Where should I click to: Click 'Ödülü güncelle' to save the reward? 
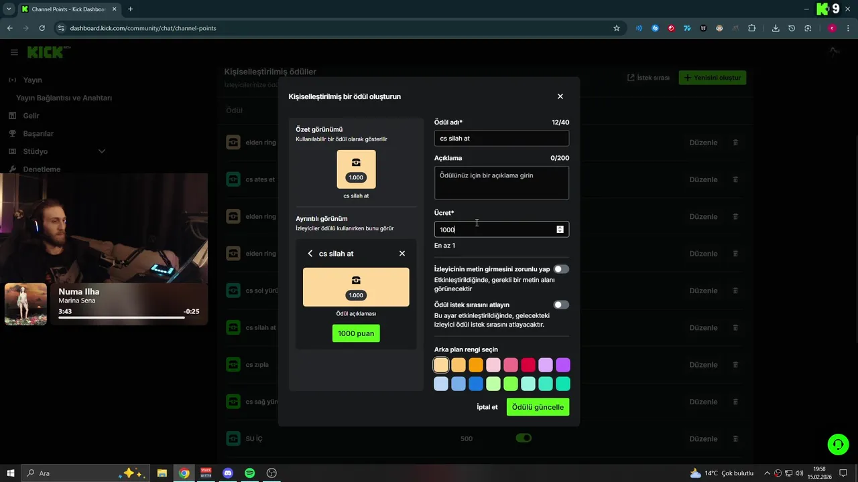[x=538, y=407]
